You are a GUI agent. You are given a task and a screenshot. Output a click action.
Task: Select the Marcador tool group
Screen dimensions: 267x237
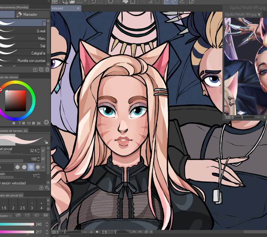click(33, 15)
